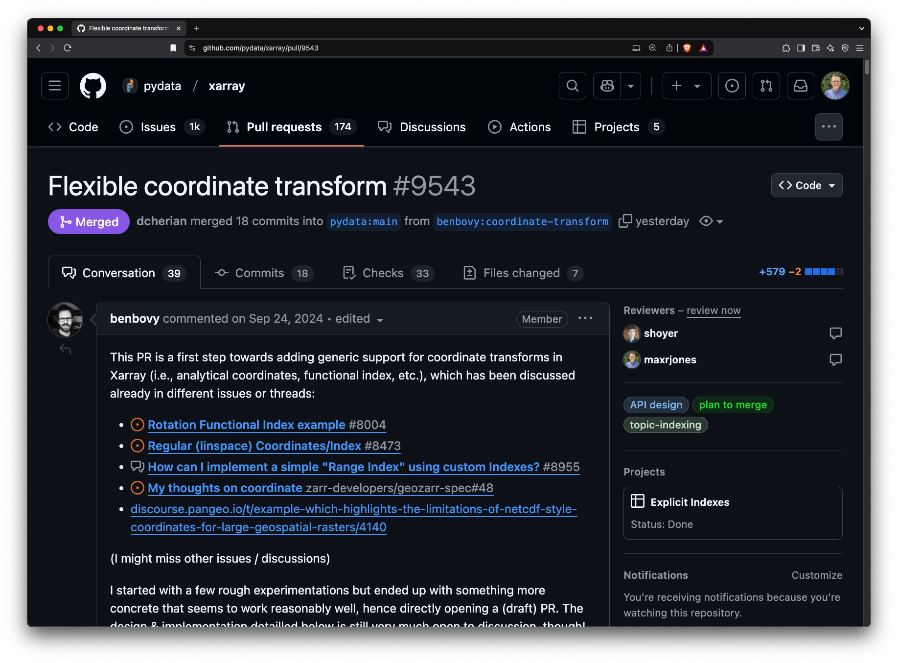
Task: Switch to the Commits tab
Action: click(260, 273)
